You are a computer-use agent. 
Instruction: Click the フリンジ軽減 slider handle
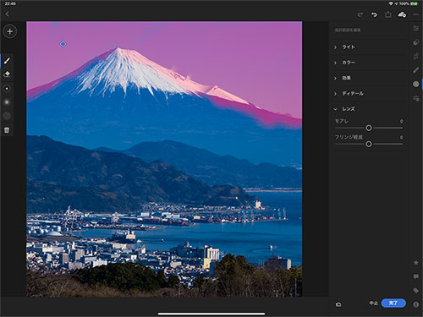click(369, 144)
